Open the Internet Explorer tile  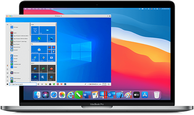35,58
